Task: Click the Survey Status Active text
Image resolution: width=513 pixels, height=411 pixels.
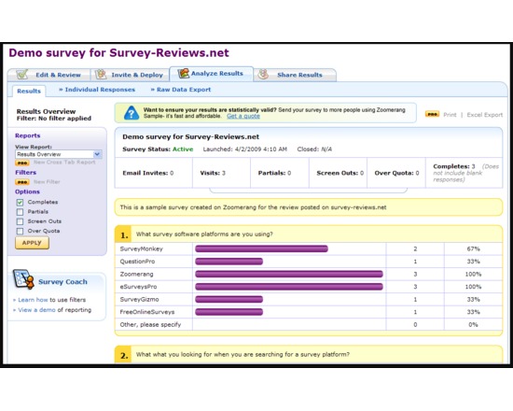Action: pos(158,149)
